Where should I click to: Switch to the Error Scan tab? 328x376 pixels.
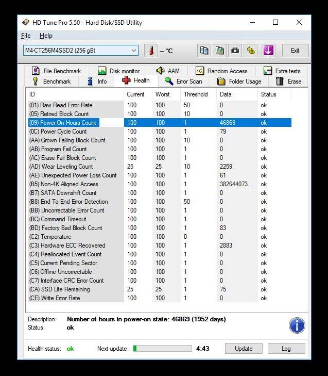tap(184, 81)
